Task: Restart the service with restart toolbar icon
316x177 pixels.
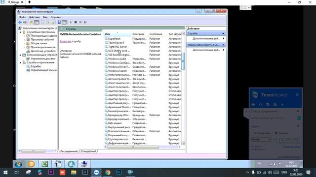Action: click(x=85, y=22)
